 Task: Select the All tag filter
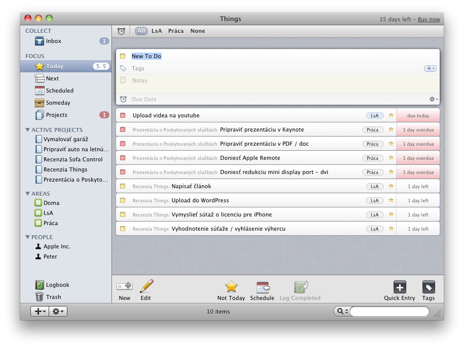pyautogui.click(x=141, y=31)
